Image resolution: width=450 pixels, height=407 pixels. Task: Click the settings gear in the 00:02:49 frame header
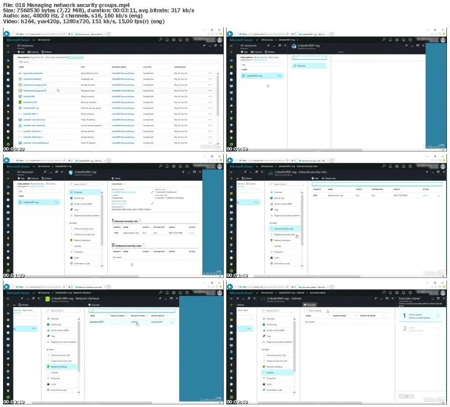click(397, 292)
